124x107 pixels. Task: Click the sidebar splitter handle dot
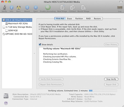click(34, 53)
